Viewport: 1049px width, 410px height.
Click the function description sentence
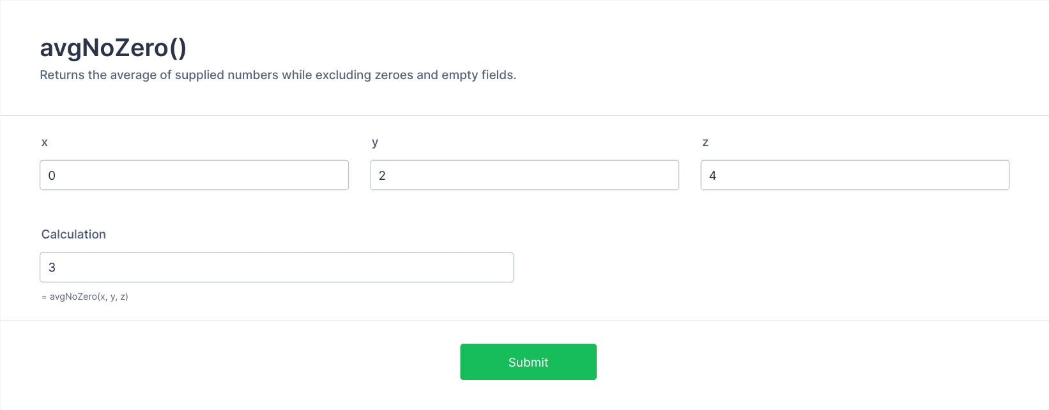click(278, 75)
